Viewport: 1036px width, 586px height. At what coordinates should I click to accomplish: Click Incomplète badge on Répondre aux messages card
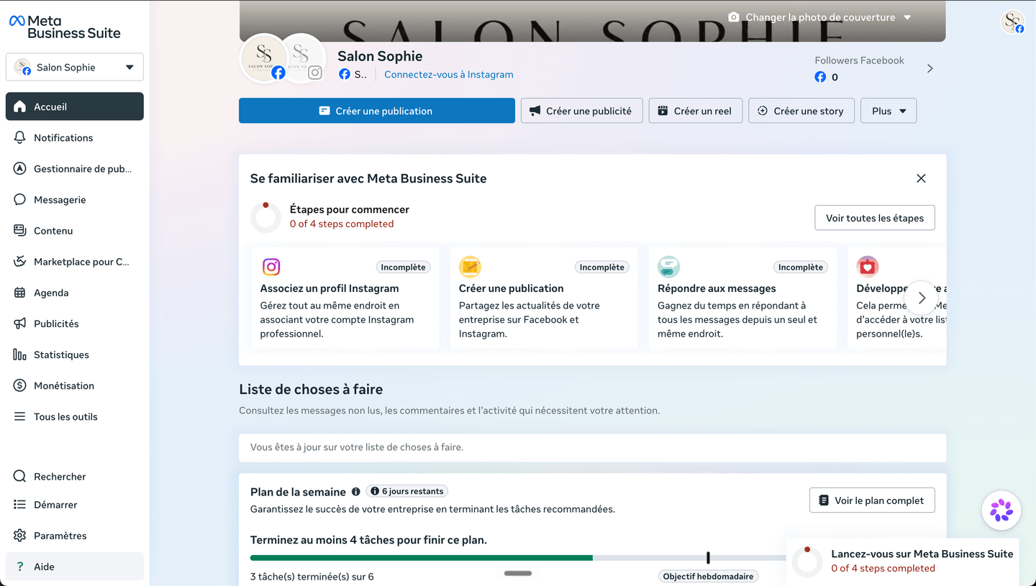click(801, 267)
